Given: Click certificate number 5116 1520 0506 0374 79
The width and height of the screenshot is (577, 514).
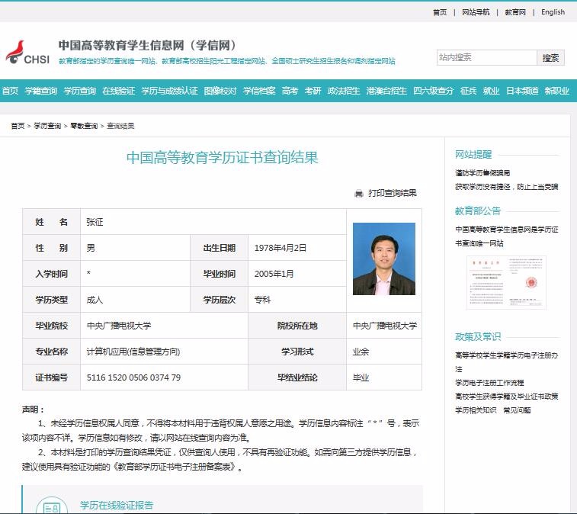Looking at the screenshot, I should (x=133, y=377).
